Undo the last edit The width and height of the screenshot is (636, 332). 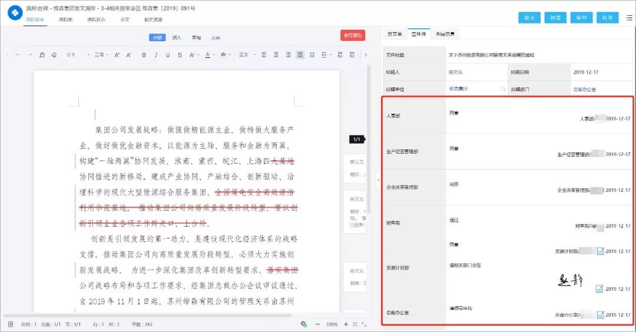(x=18, y=55)
